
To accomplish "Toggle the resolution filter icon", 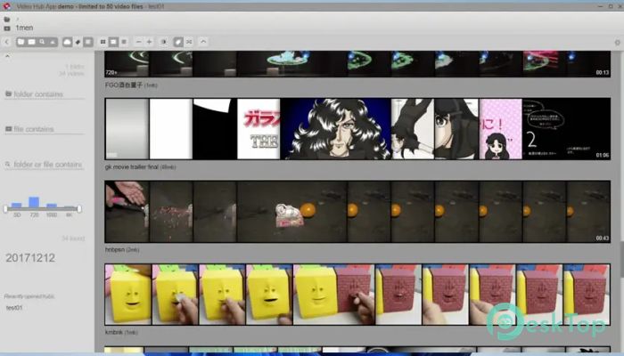I will (53, 42).
